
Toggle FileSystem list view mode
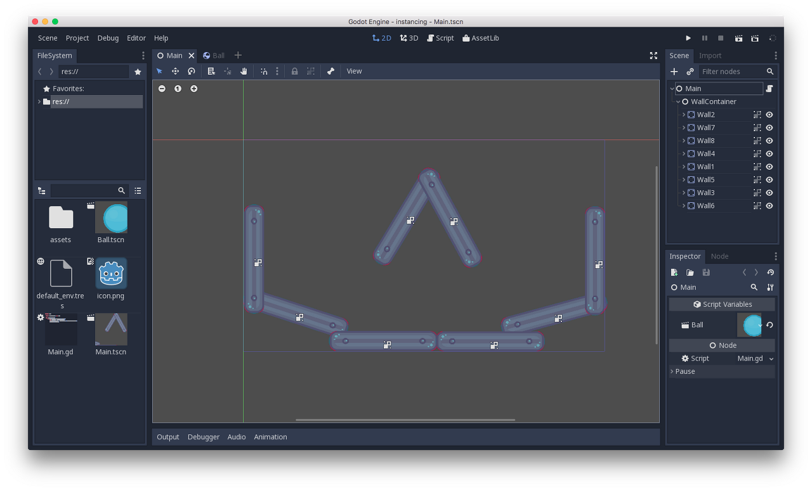click(x=138, y=190)
